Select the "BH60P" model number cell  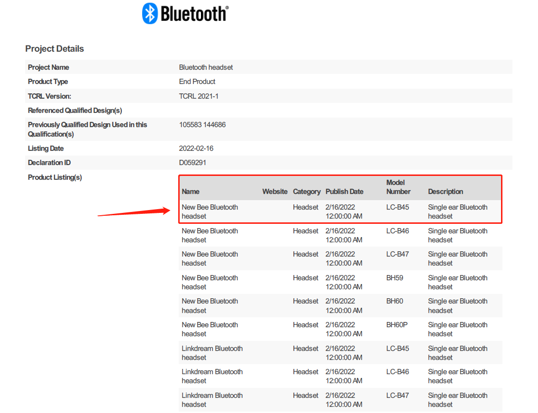point(397,325)
